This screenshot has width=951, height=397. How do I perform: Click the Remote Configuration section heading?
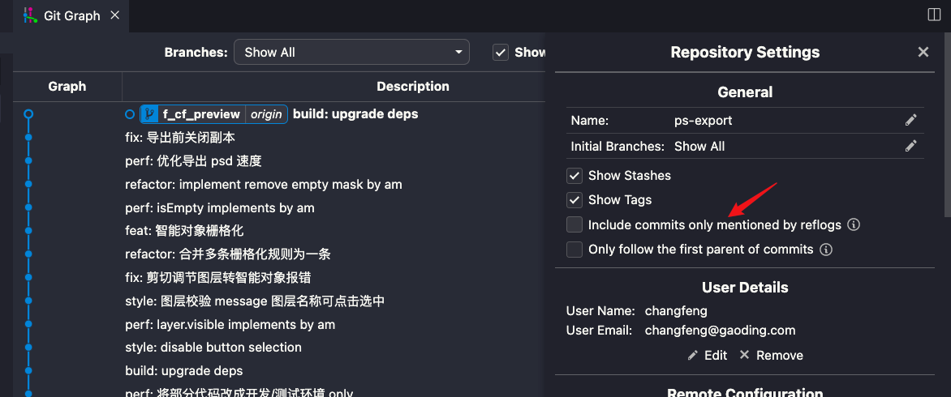coord(745,393)
